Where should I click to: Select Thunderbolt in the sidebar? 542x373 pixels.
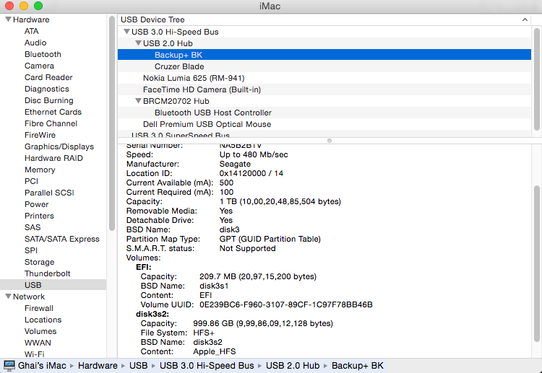click(x=48, y=273)
